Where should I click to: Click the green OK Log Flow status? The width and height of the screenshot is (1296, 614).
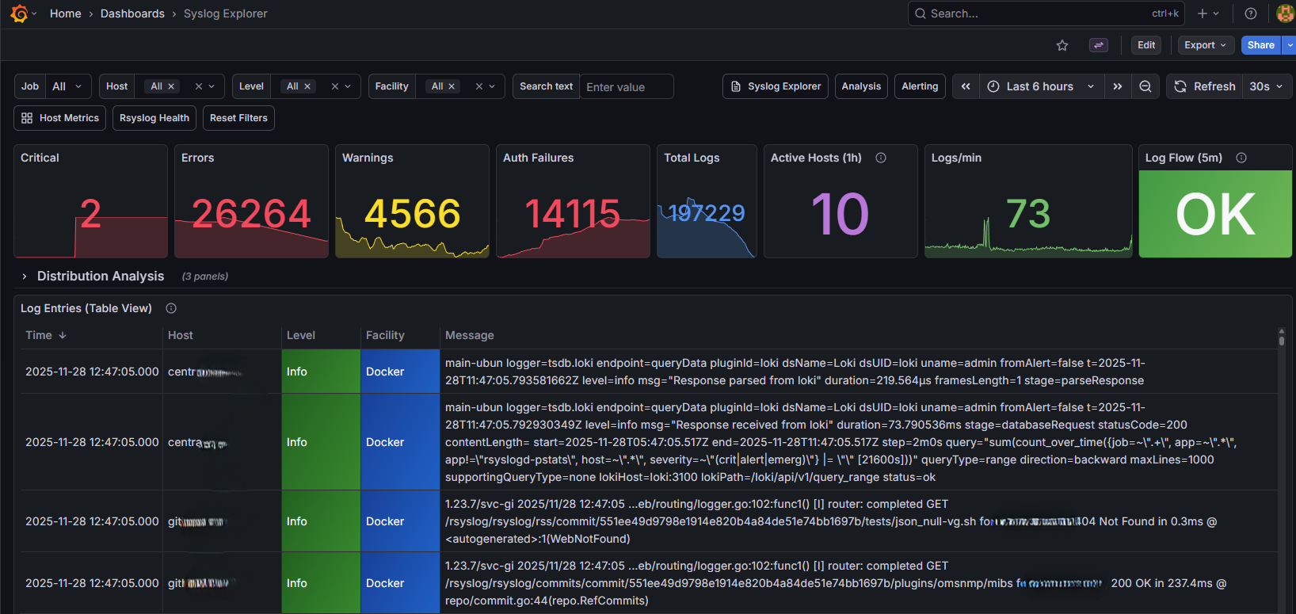(x=1215, y=214)
